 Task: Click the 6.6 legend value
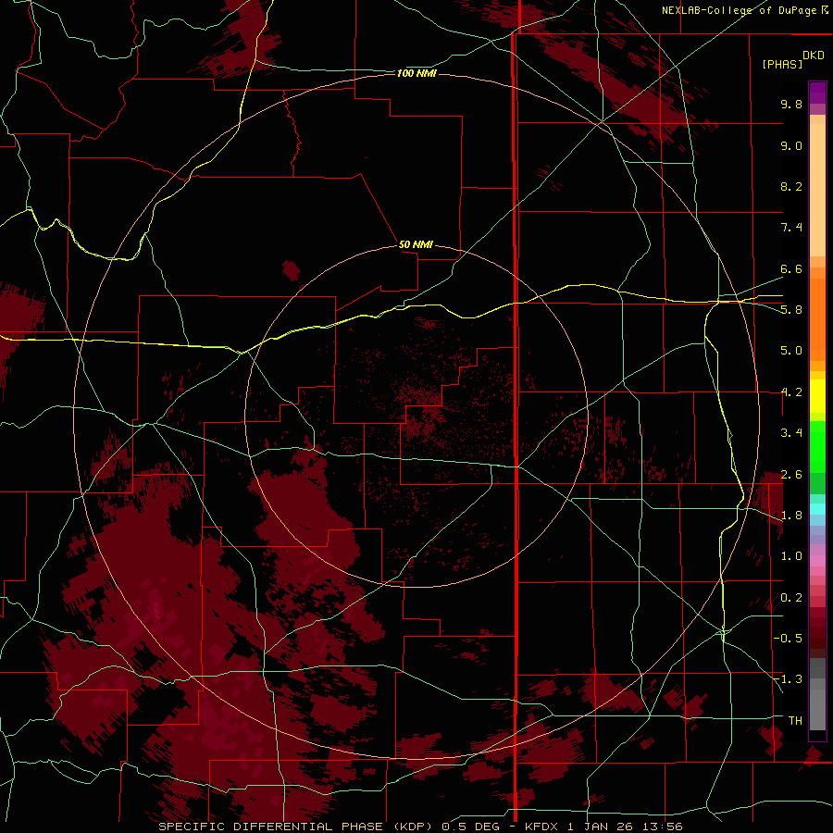(791, 268)
